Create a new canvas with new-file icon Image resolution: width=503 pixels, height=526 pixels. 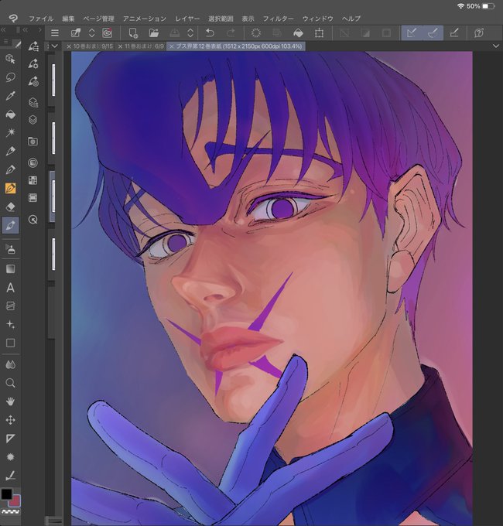pos(133,32)
